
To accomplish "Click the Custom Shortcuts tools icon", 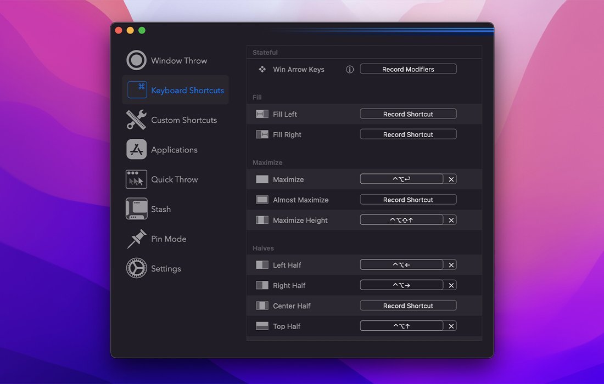I will tap(136, 120).
